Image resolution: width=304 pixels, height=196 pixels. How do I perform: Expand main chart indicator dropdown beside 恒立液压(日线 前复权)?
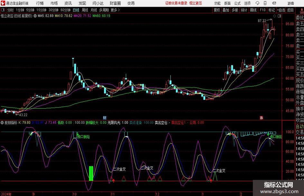(x=35, y=16)
